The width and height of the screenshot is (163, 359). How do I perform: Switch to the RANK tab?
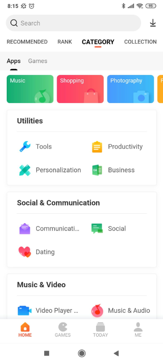pos(65,42)
